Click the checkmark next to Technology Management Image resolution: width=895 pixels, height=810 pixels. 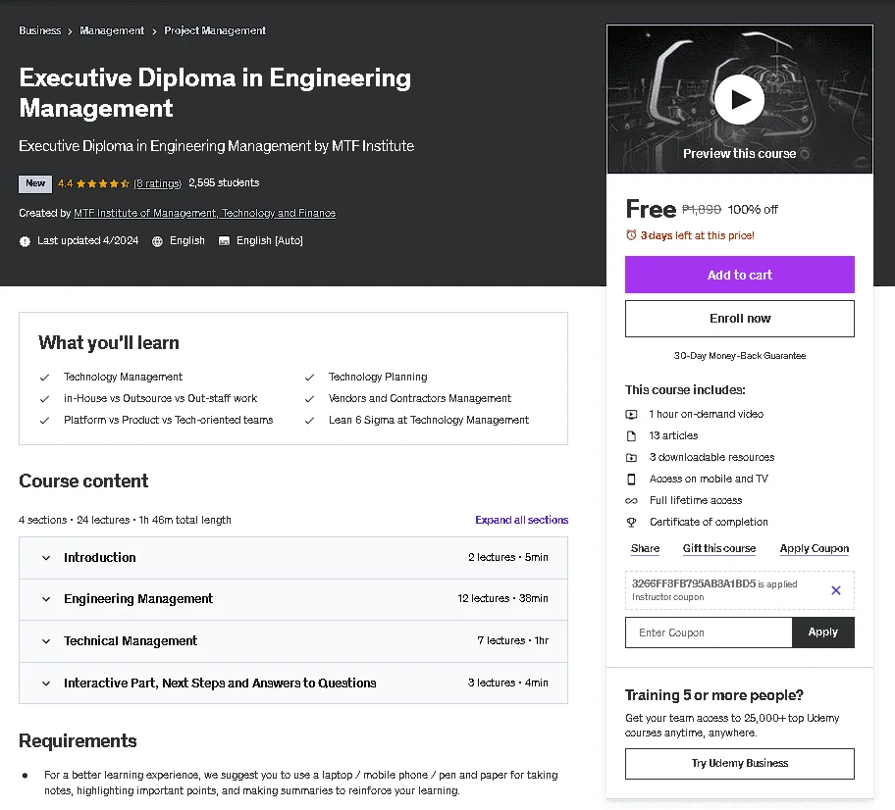point(44,378)
